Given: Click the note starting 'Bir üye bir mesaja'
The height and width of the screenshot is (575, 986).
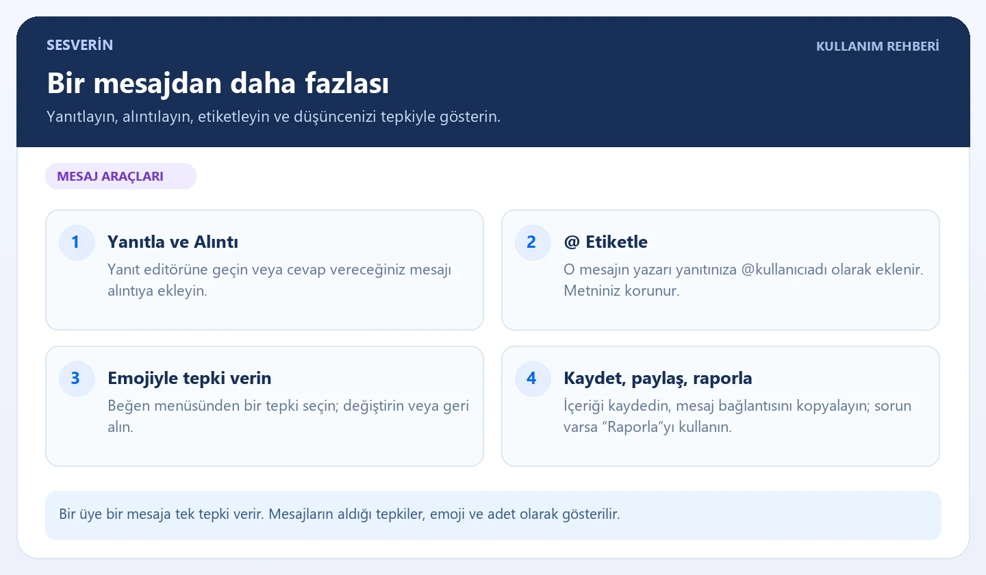Looking at the screenshot, I should [x=340, y=514].
